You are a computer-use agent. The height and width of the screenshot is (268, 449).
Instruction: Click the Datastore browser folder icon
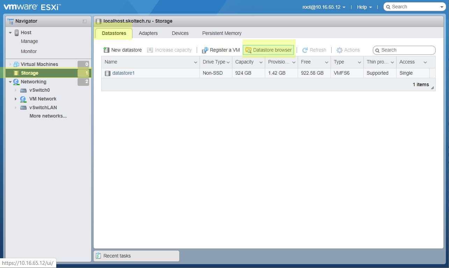(x=248, y=50)
